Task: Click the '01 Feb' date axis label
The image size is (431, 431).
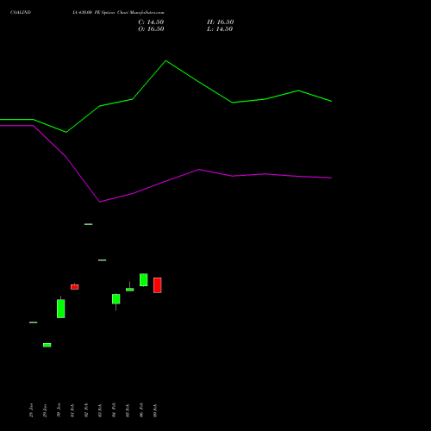Action: 72,410
